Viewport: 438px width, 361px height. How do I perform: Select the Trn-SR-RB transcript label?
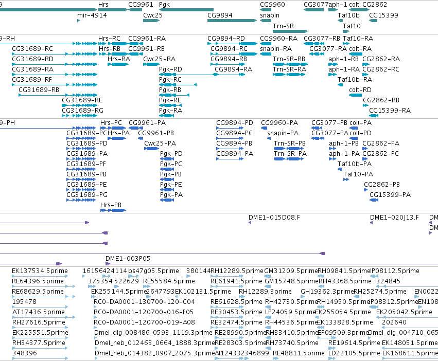[289, 59]
